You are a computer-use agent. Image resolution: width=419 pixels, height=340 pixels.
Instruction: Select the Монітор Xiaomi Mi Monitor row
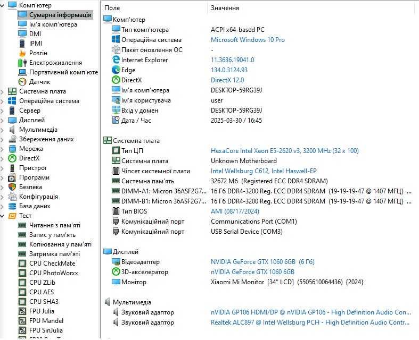(x=237, y=282)
